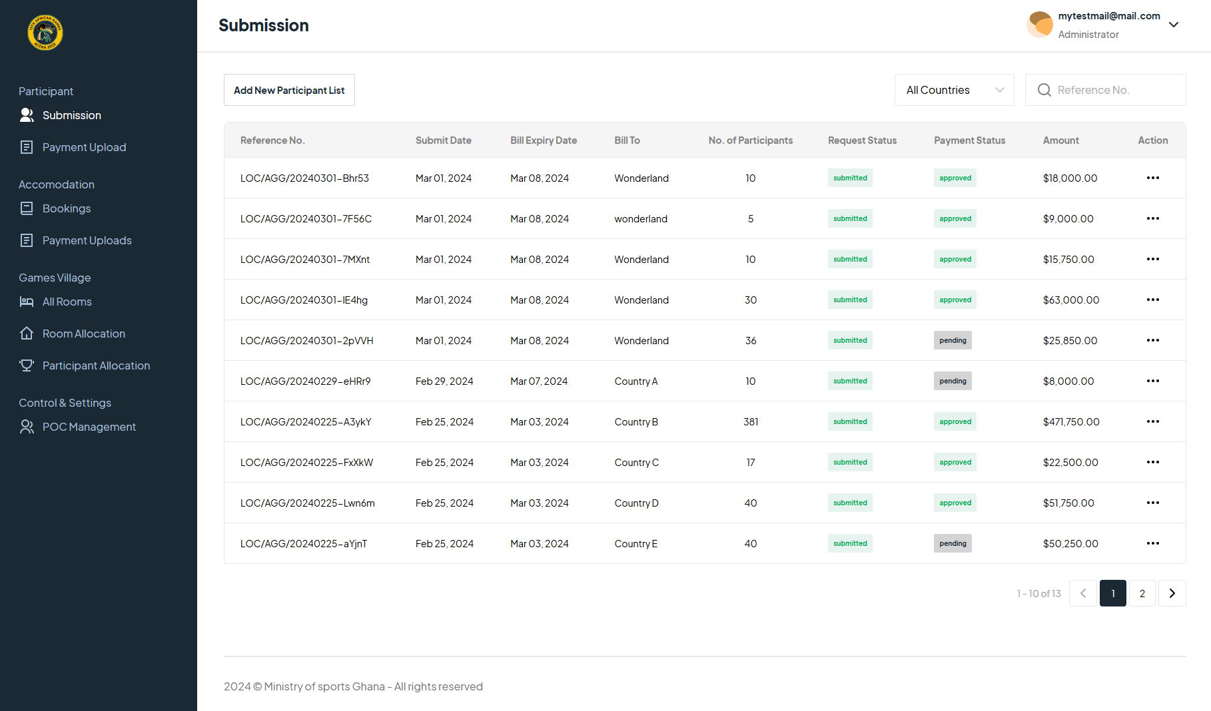Click the Request Status column header
Image resolution: width=1211 pixels, height=711 pixels.
point(863,140)
